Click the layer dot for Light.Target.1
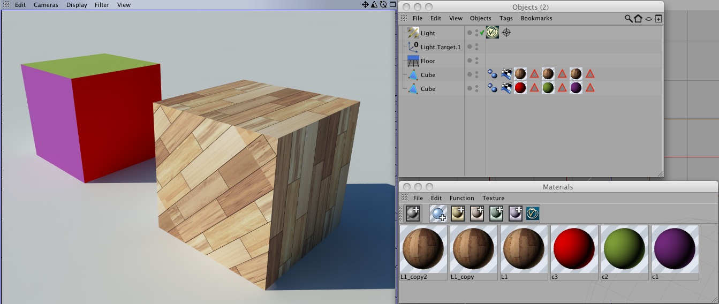This screenshot has width=719, height=304. pyautogui.click(x=470, y=47)
